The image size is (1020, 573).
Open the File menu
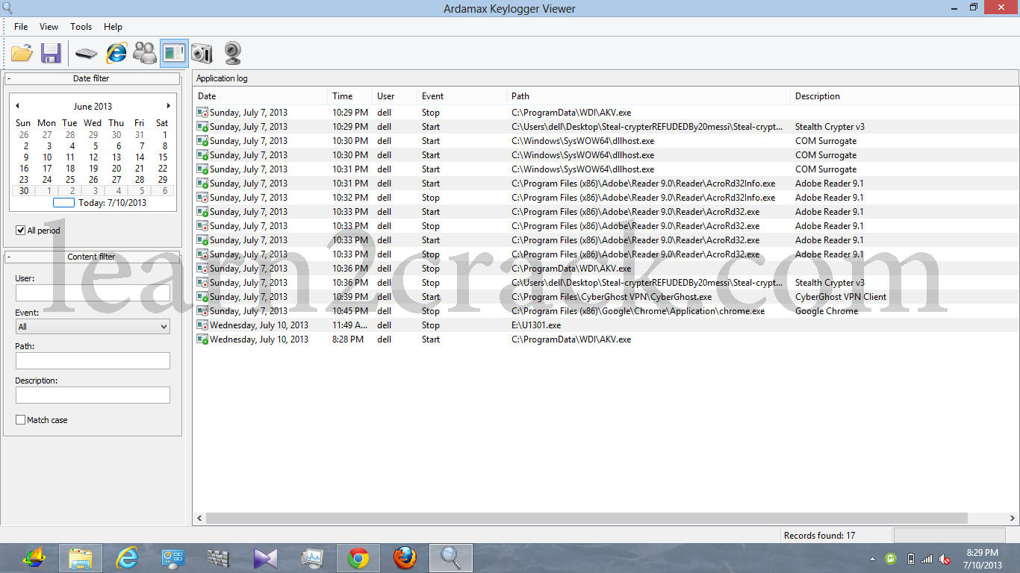(x=21, y=27)
